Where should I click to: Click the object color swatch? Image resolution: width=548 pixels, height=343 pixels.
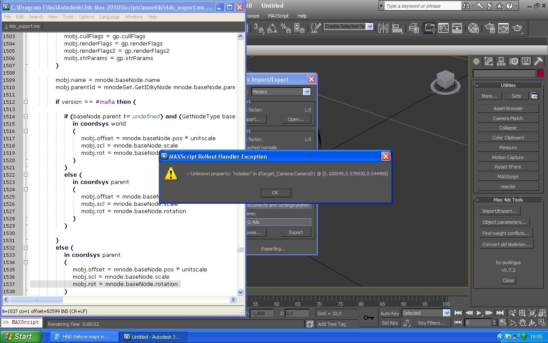pos(540,74)
